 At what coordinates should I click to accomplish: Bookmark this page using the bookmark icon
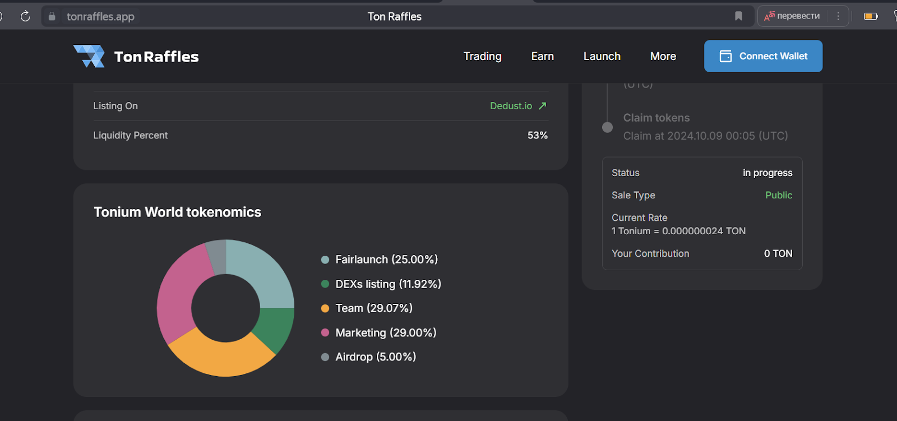click(738, 16)
